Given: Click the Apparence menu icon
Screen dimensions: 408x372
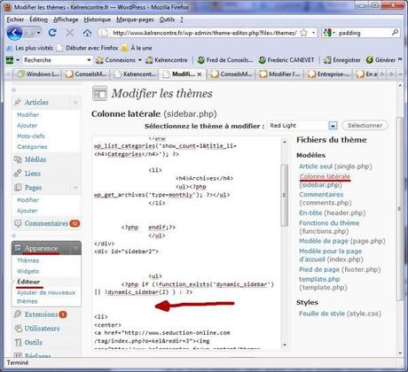Looking at the screenshot, I should pos(18,248).
